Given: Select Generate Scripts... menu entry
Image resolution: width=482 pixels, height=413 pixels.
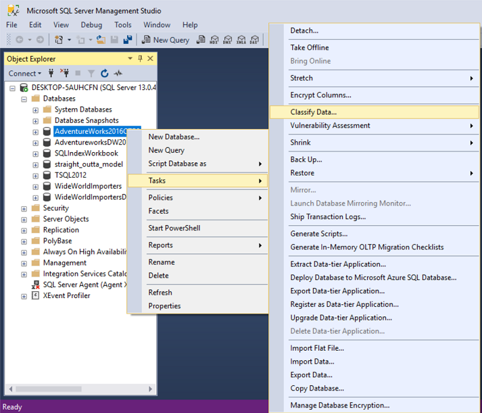Looking at the screenshot, I should click(374, 234).
